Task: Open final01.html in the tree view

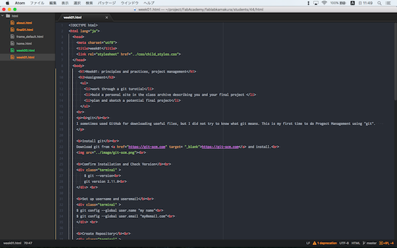Action: [25, 30]
